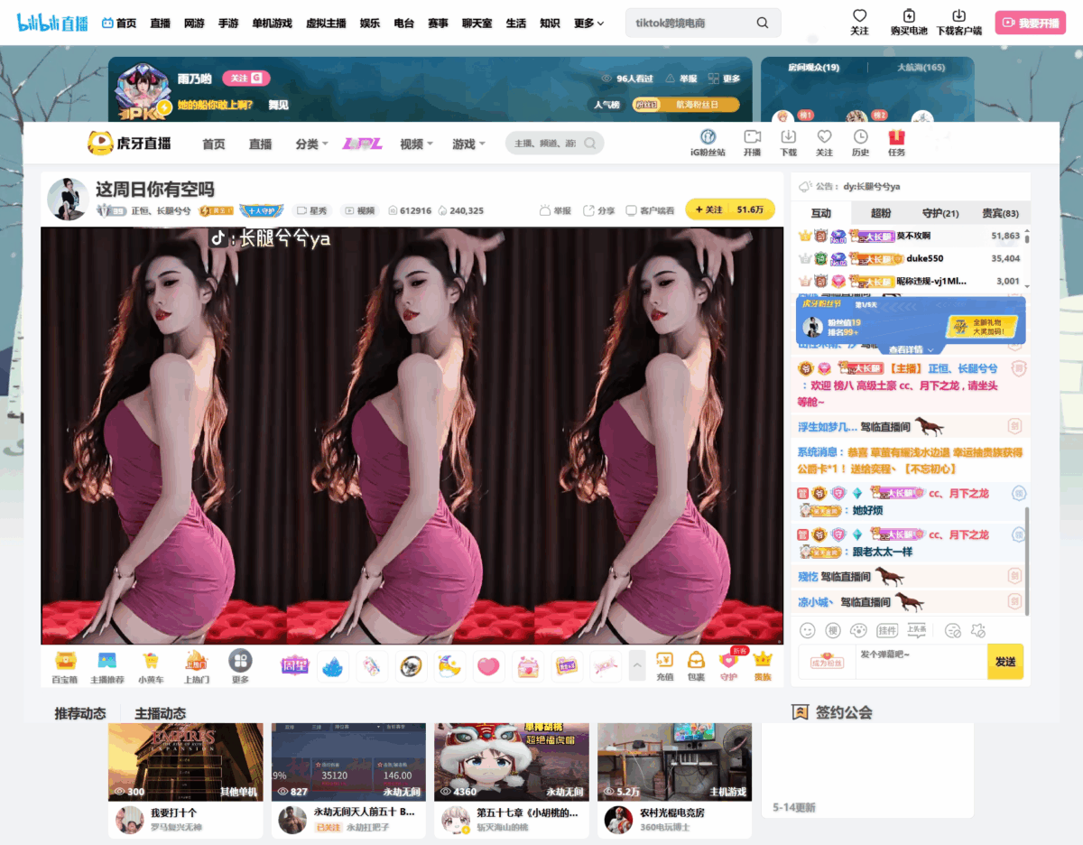Open the 任务 (Tasks) gift icon
The height and width of the screenshot is (845, 1083).
(897, 142)
